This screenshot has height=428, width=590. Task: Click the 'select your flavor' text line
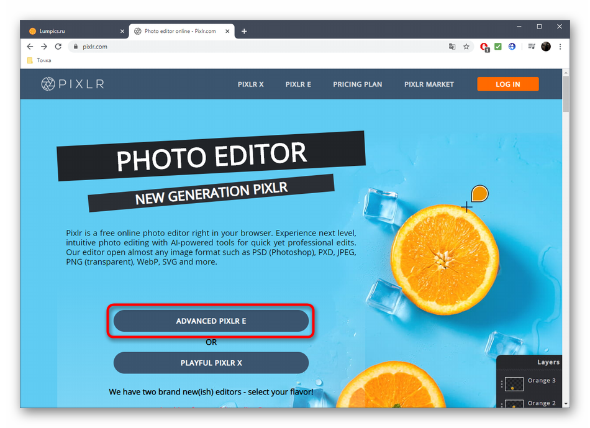pos(211,392)
